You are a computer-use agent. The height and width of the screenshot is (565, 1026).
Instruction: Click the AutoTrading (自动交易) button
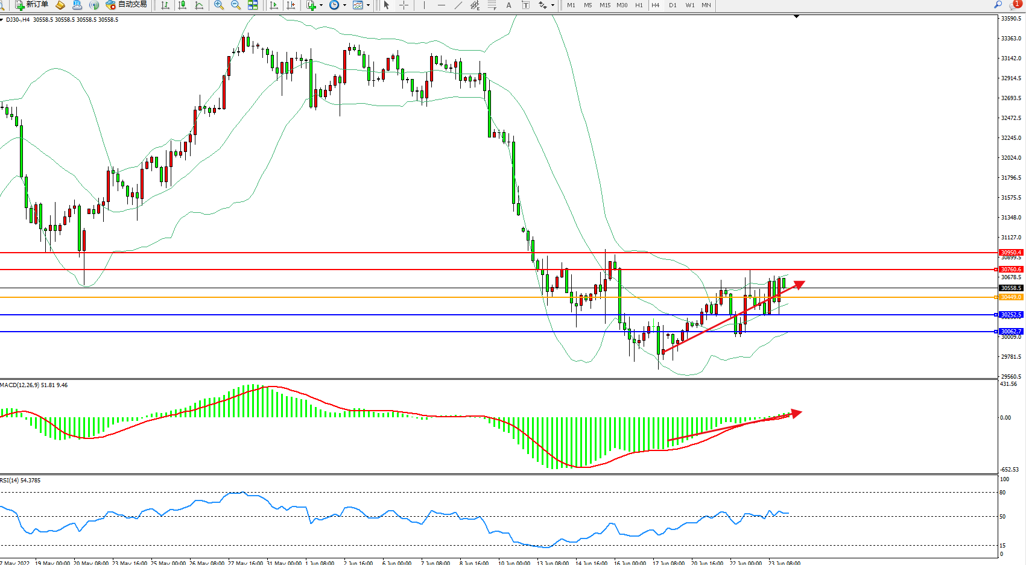click(x=126, y=5)
